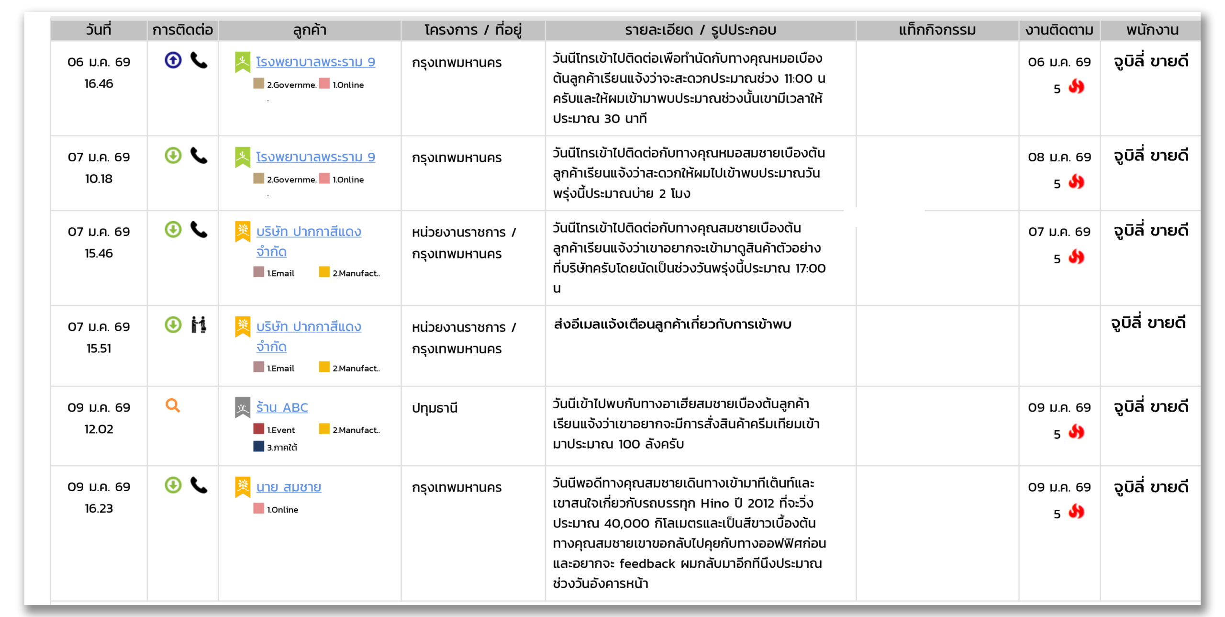Screen dimensions: 1225x617
Task: Open the โรงพยาบาลพระราม 9 customer link
Action: click(316, 61)
